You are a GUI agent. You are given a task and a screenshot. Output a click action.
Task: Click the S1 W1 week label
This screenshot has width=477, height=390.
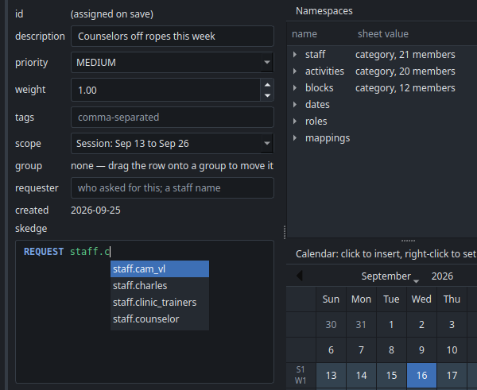coord(301,375)
